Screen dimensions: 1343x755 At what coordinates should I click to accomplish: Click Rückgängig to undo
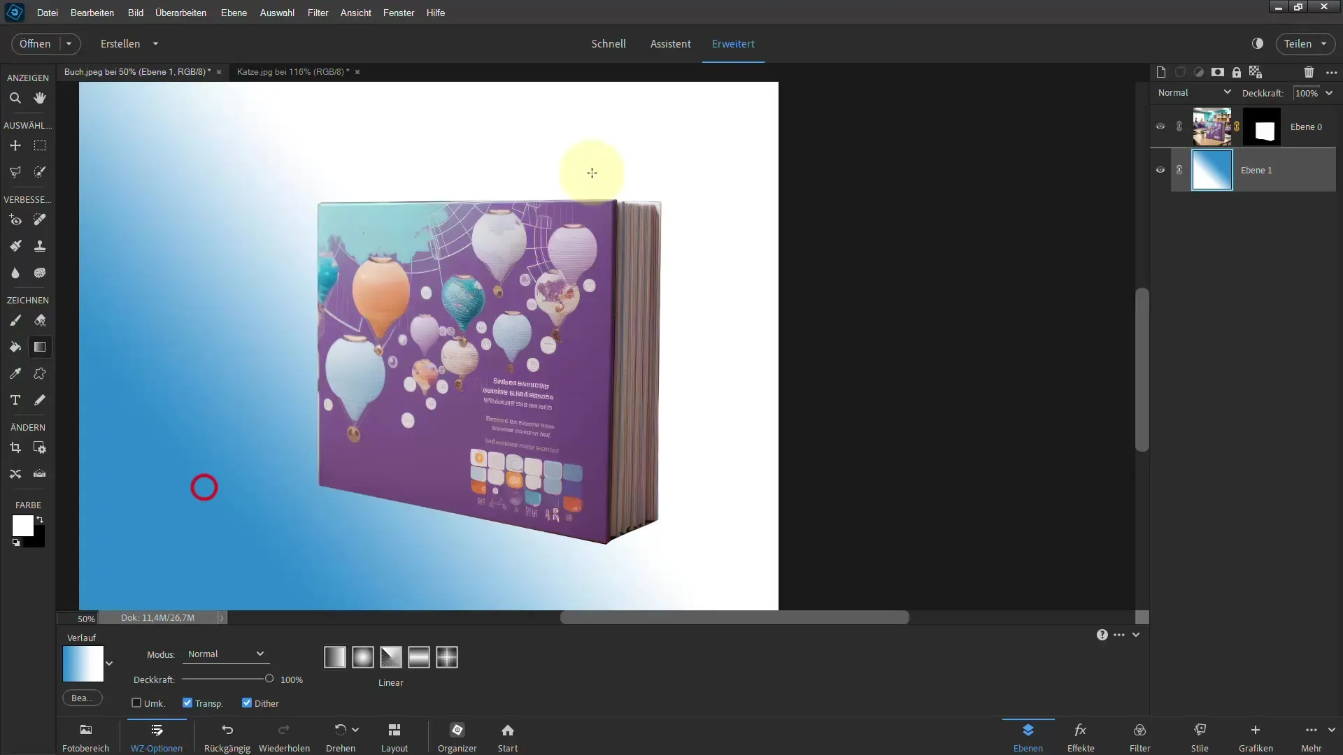[227, 738]
